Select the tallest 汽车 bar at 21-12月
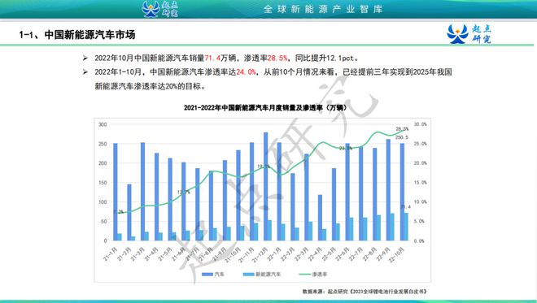 pos(266,186)
